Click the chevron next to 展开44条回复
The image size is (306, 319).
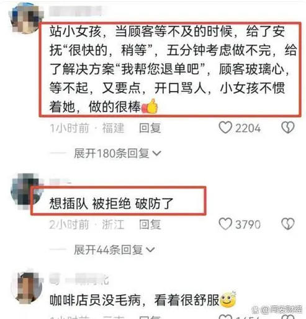tap(150, 250)
